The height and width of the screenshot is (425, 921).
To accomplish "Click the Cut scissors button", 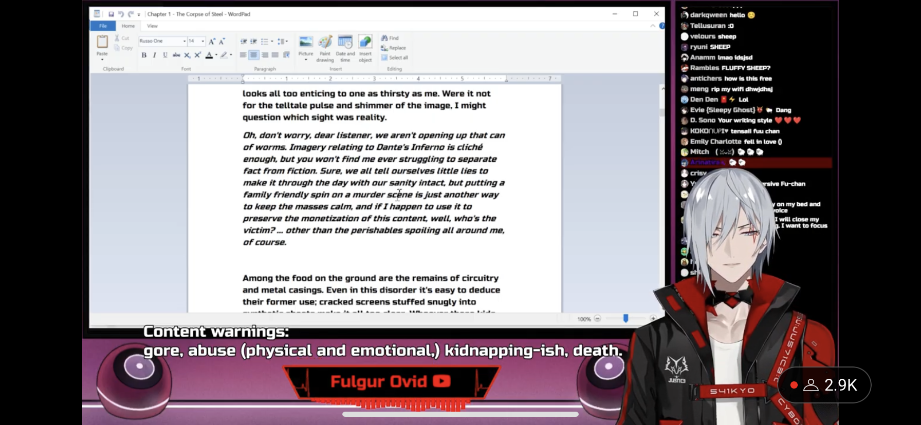I will [x=122, y=38].
